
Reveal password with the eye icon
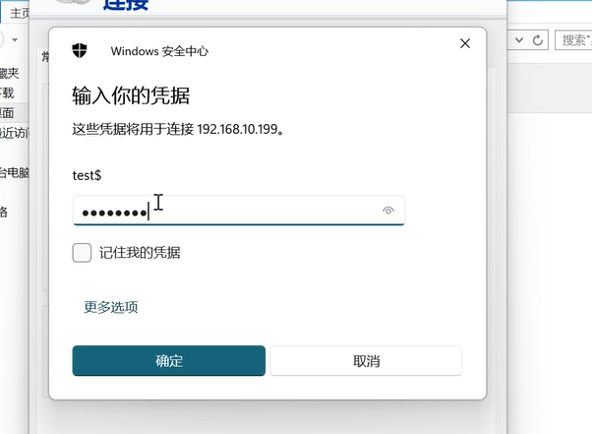pos(388,211)
